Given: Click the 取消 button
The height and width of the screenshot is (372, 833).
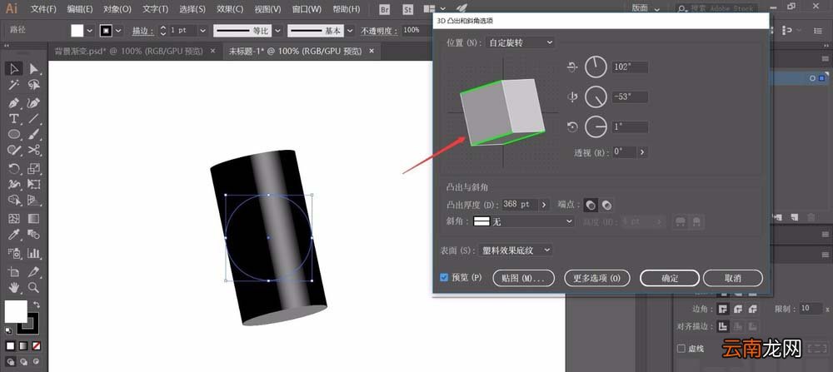Looking at the screenshot, I should [x=732, y=278].
